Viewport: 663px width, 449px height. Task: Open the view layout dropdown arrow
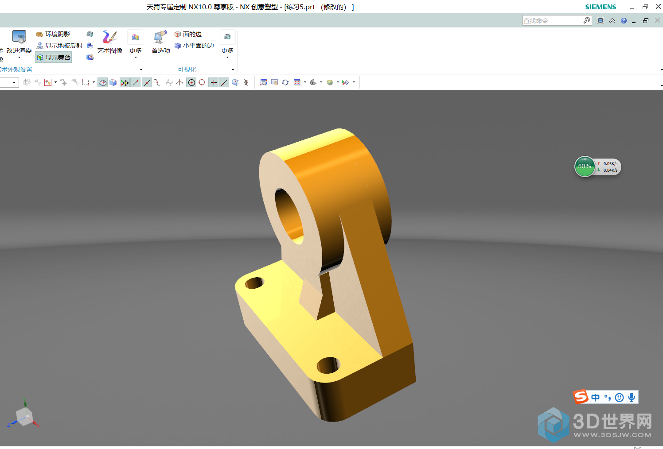[x=305, y=82]
